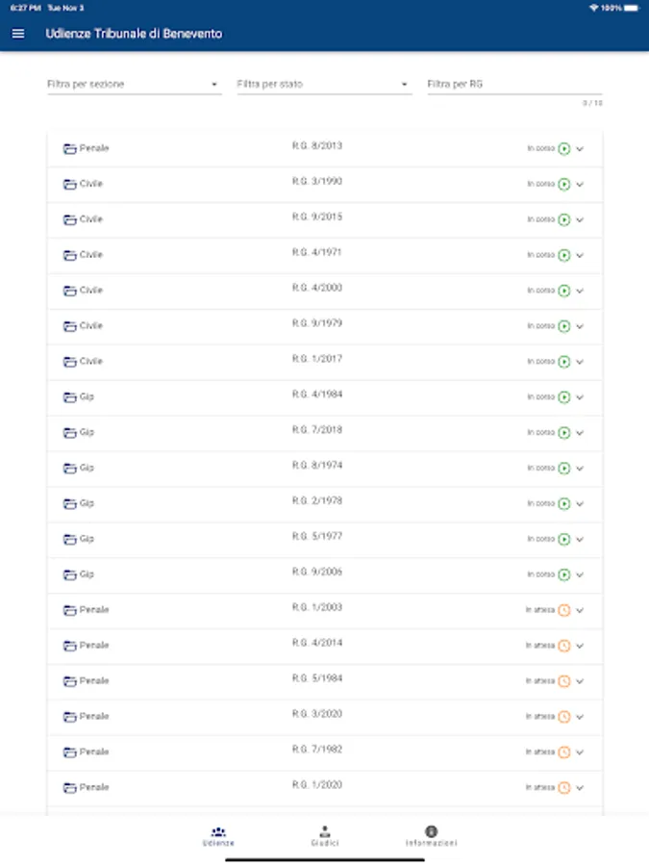Open Filtra per sezione dropdown
Screen dimensions: 649x866
tap(134, 85)
